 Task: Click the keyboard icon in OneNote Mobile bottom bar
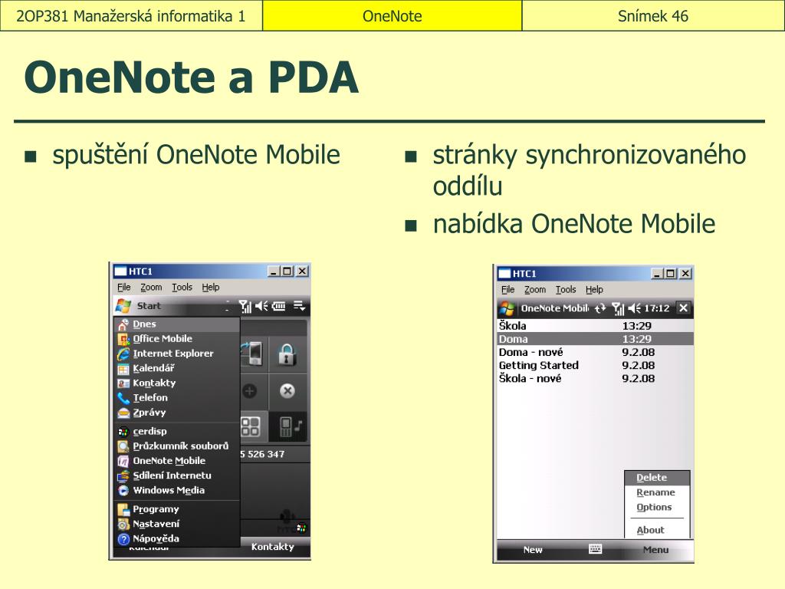click(595, 549)
